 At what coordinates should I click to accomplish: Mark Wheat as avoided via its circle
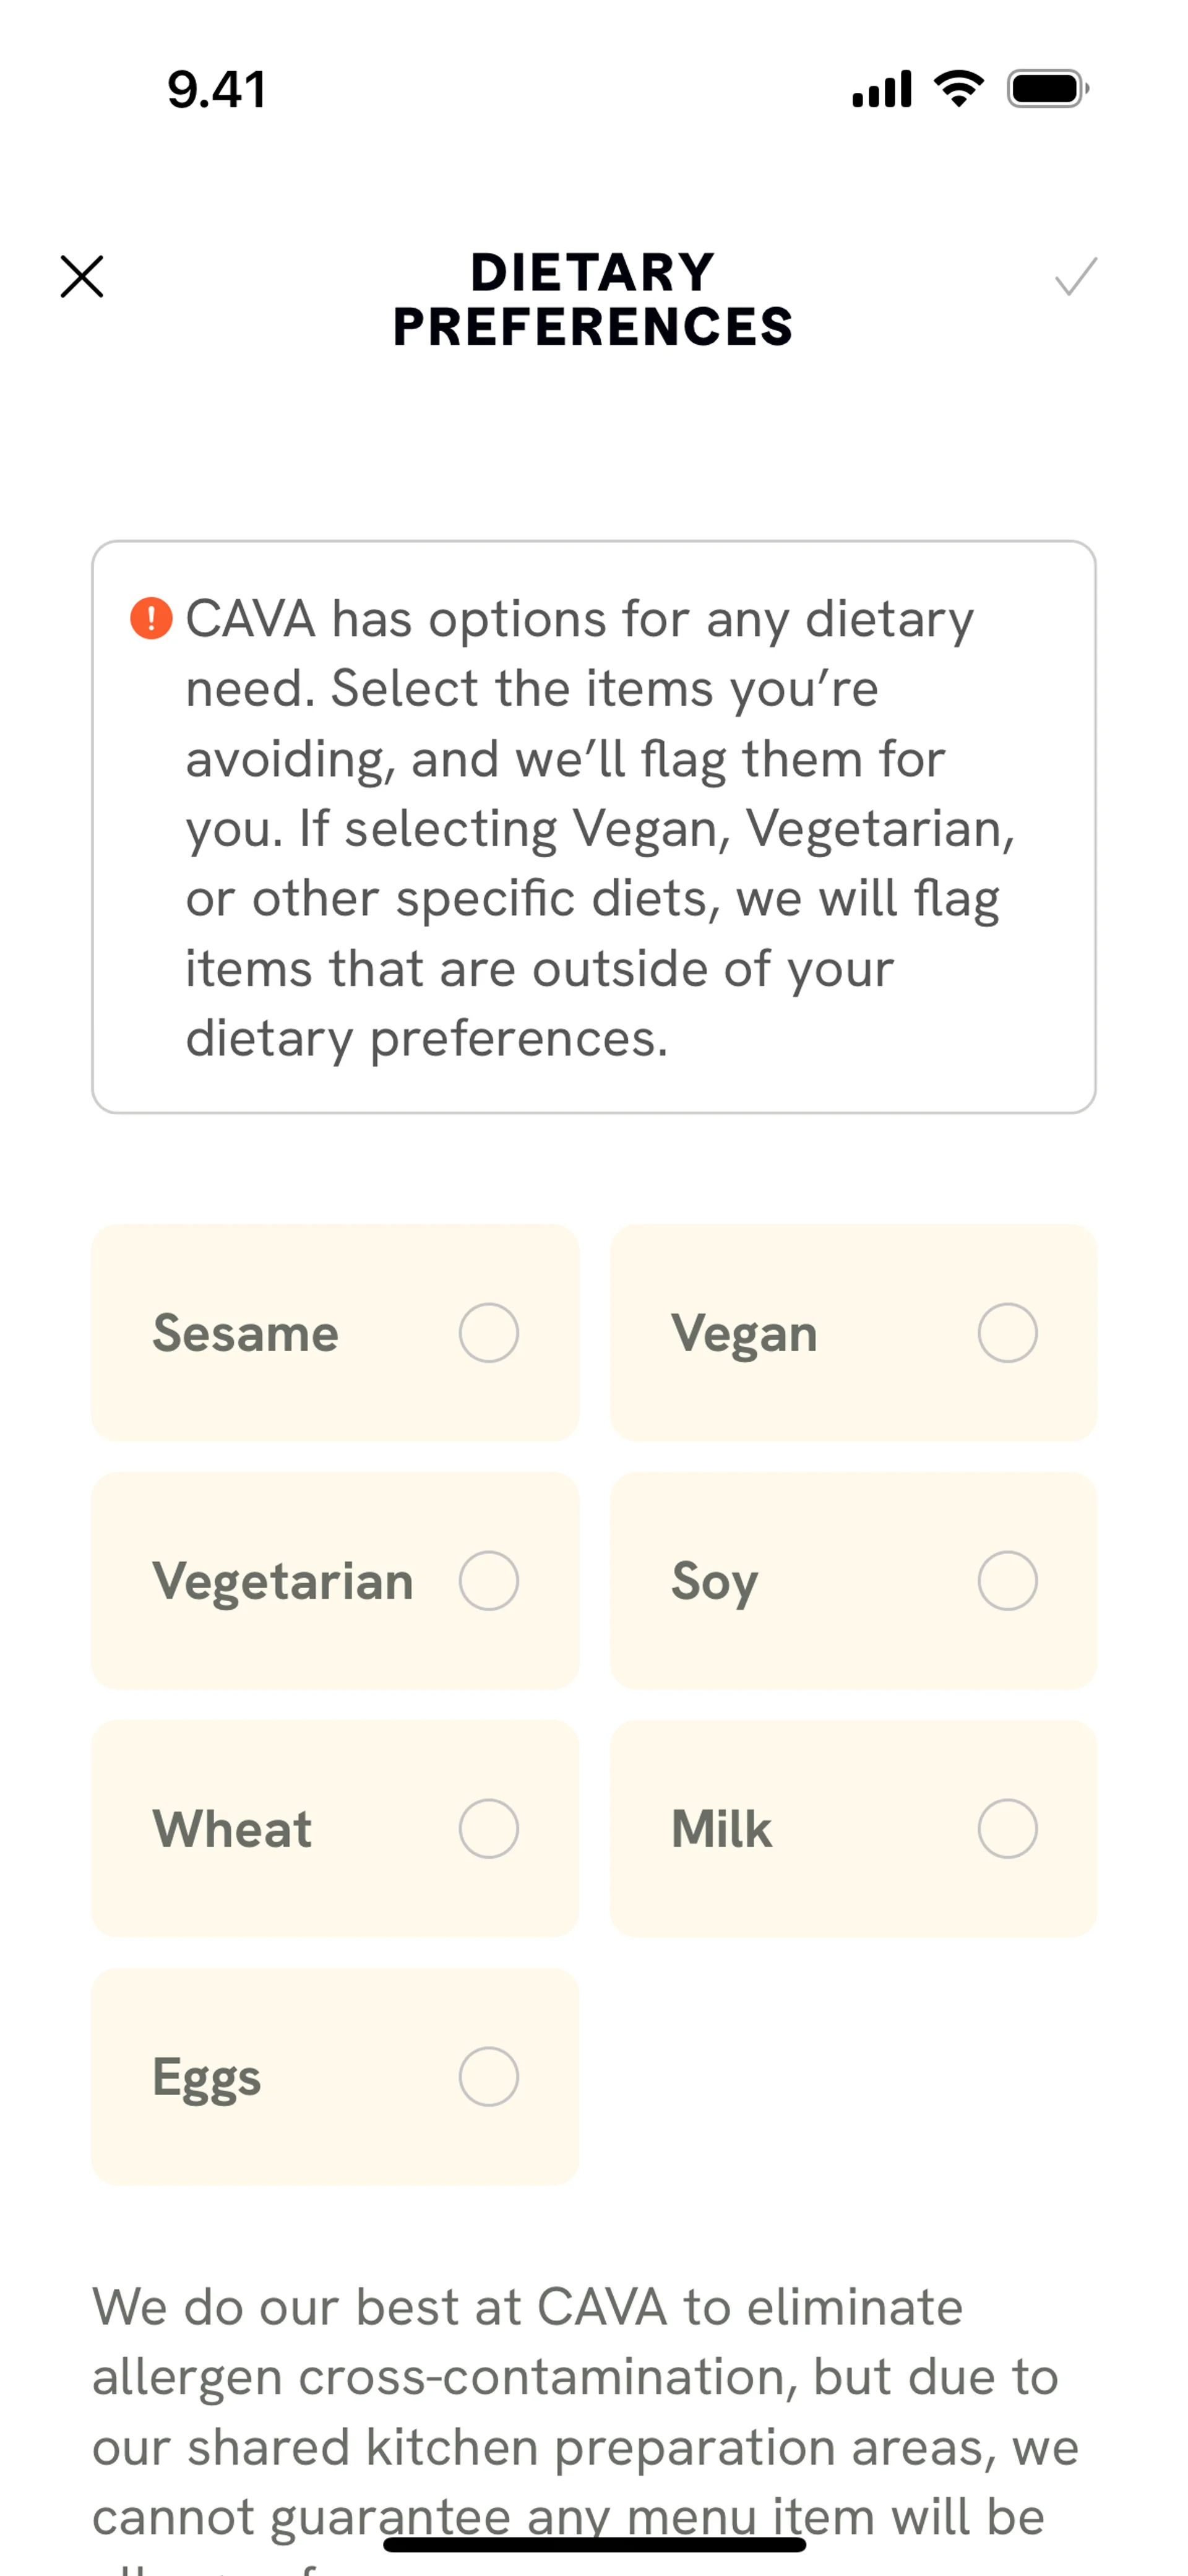point(488,1829)
